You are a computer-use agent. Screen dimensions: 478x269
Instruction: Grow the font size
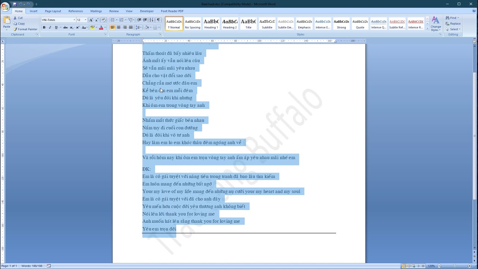tap(91, 20)
